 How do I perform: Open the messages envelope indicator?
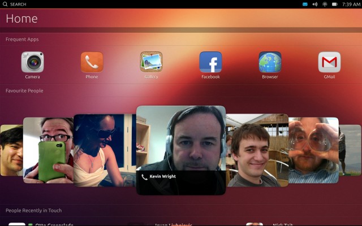click(305, 4)
